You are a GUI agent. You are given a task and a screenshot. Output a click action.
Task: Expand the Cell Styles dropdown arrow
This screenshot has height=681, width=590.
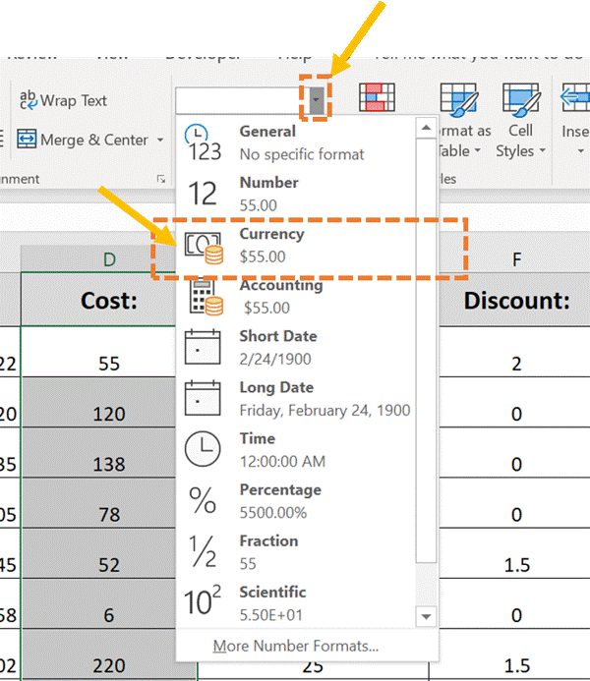tap(542, 150)
